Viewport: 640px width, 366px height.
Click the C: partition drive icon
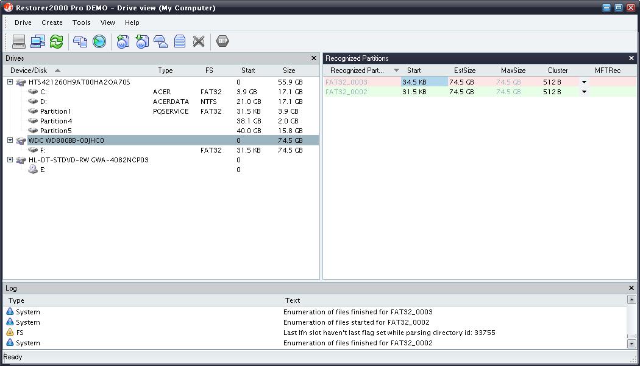tap(33, 92)
